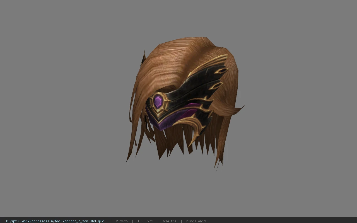Click the file path person_h_zenish3.gr2 in status bar
The height and width of the screenshot is (223, 357).
55,221
